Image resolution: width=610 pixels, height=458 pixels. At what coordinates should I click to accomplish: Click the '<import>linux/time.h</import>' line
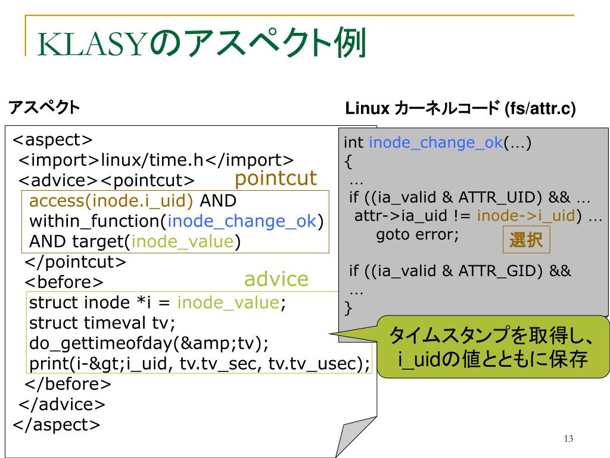pos(156,160)
